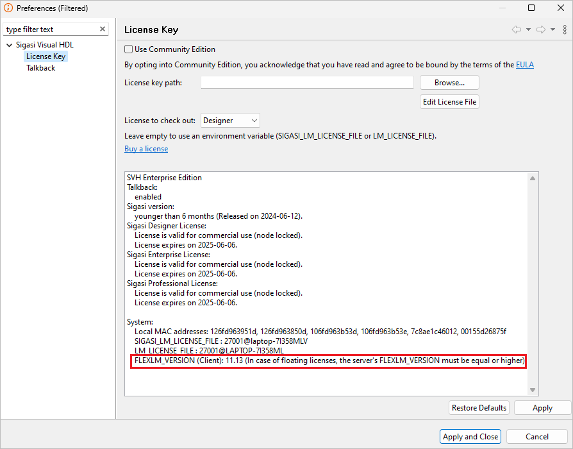Focus the License key path input field
The width and height of the screenshot is (573, 449).
pyautogui.click(x=307, y=83)
